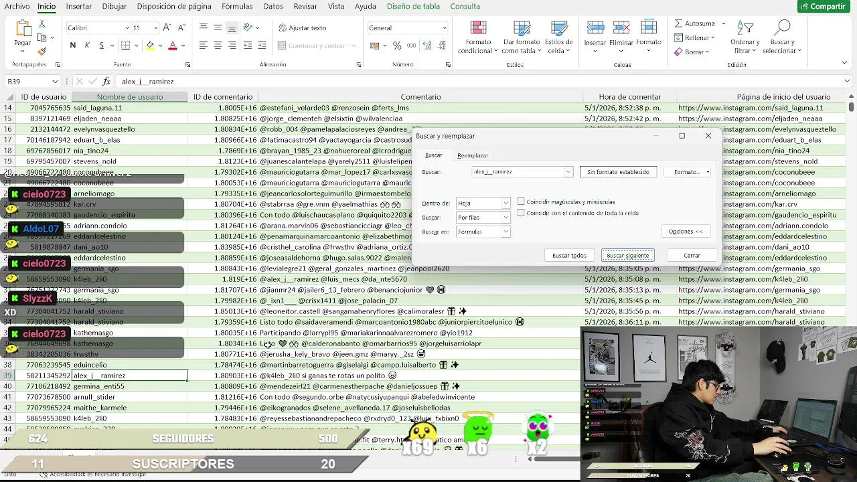The height and width of the screenshot is (482, 857).
Task: Open the Dentro de Hoja dropdown
Action: click(505, 203)
